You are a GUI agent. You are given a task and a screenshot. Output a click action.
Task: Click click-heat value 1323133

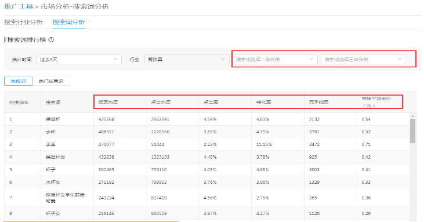click(160, 157)
